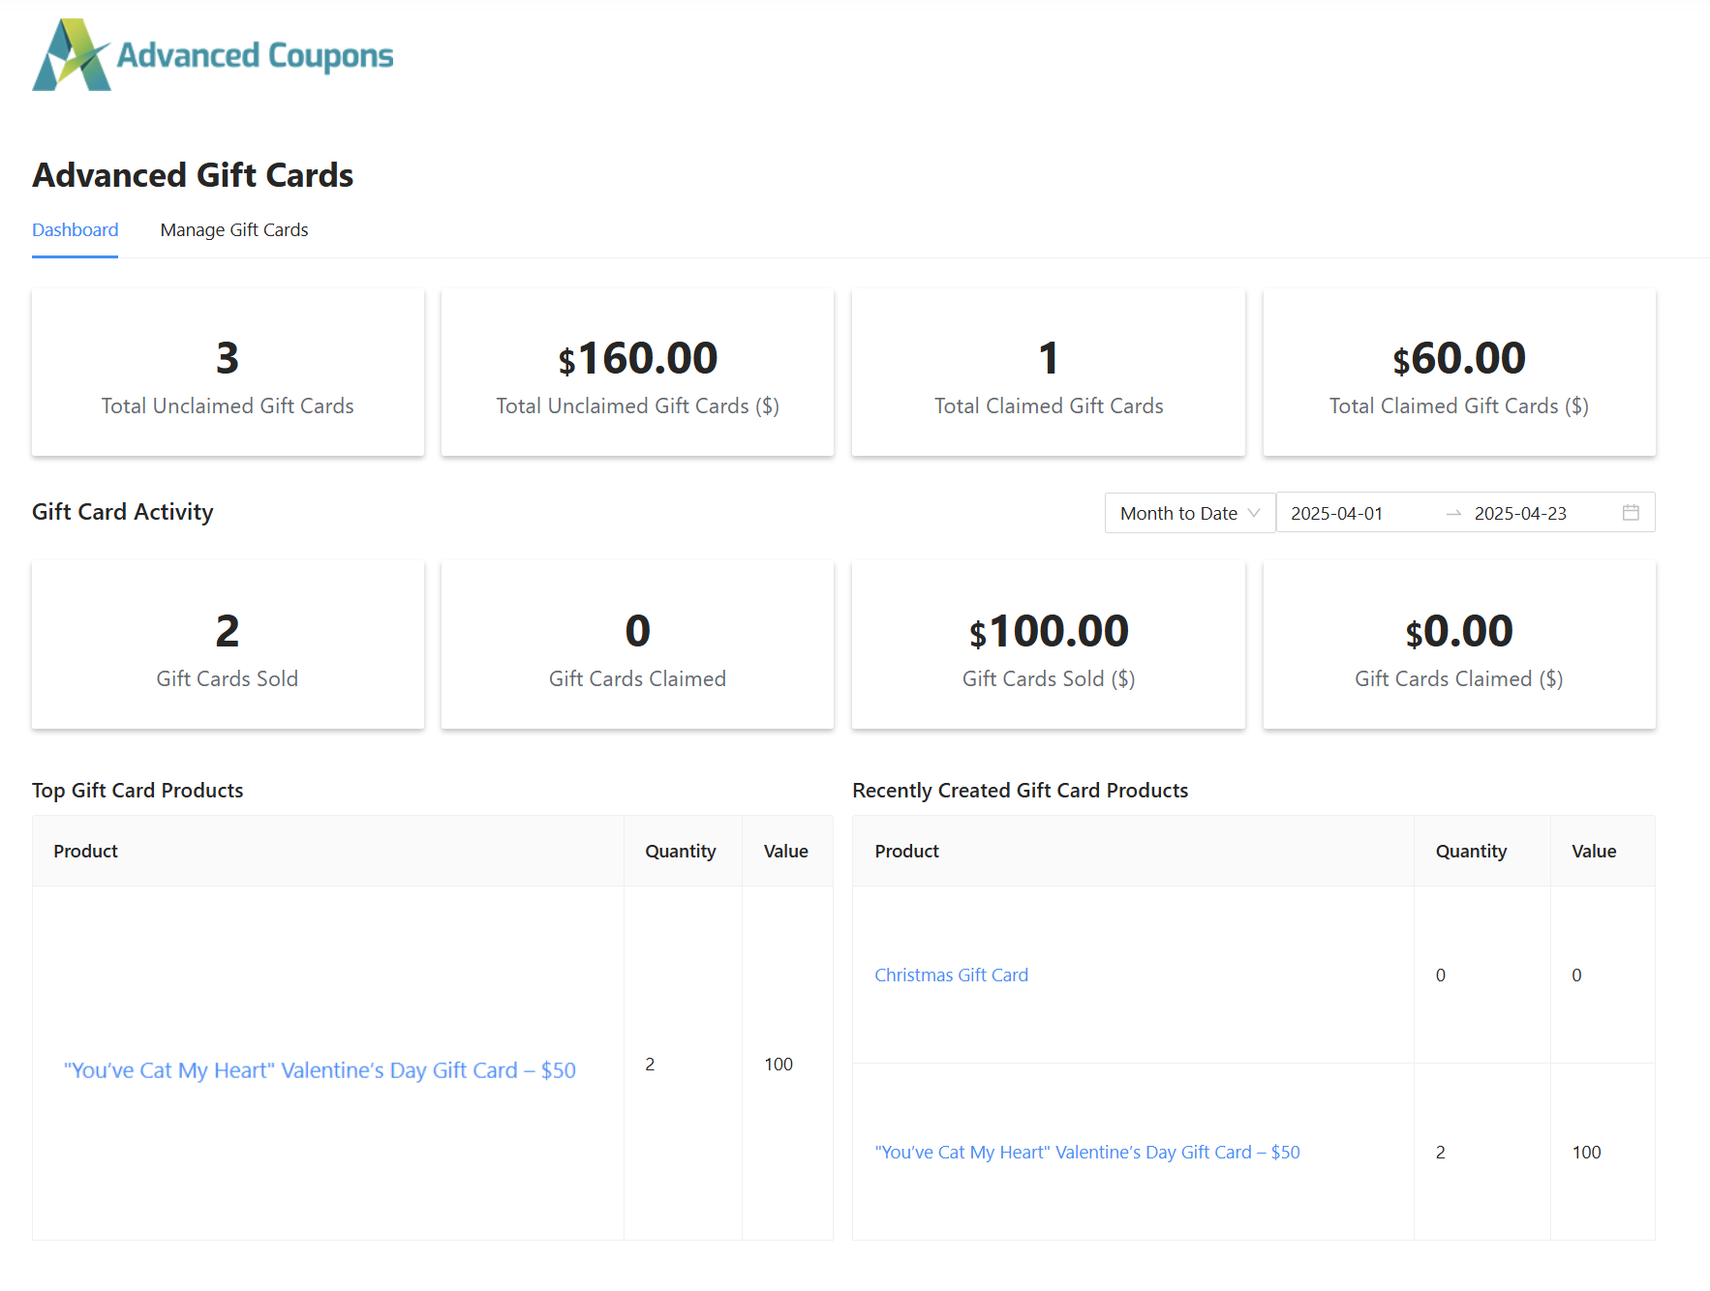Click the Advanced Coupons logo
Screen dimensions: 1710x1291
[x=213, y=55]
